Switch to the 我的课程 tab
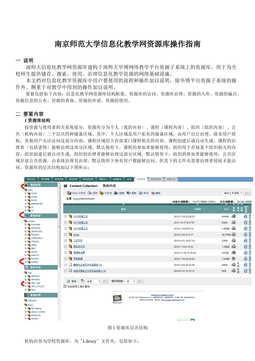The width and height of the screenshot is (255, 361). [x=45, y=179]
